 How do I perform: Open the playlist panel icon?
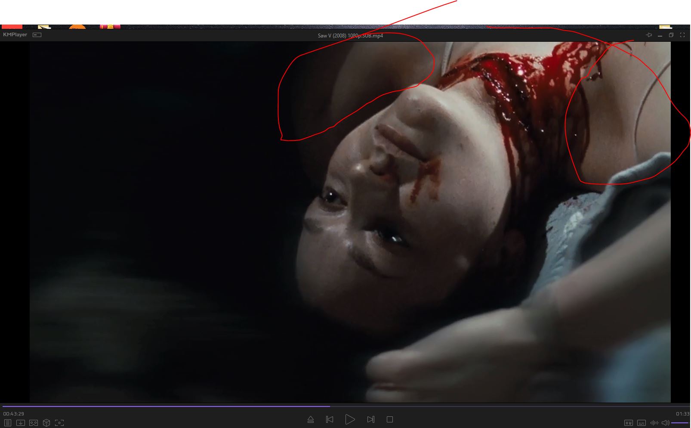[x=7, y=423]
